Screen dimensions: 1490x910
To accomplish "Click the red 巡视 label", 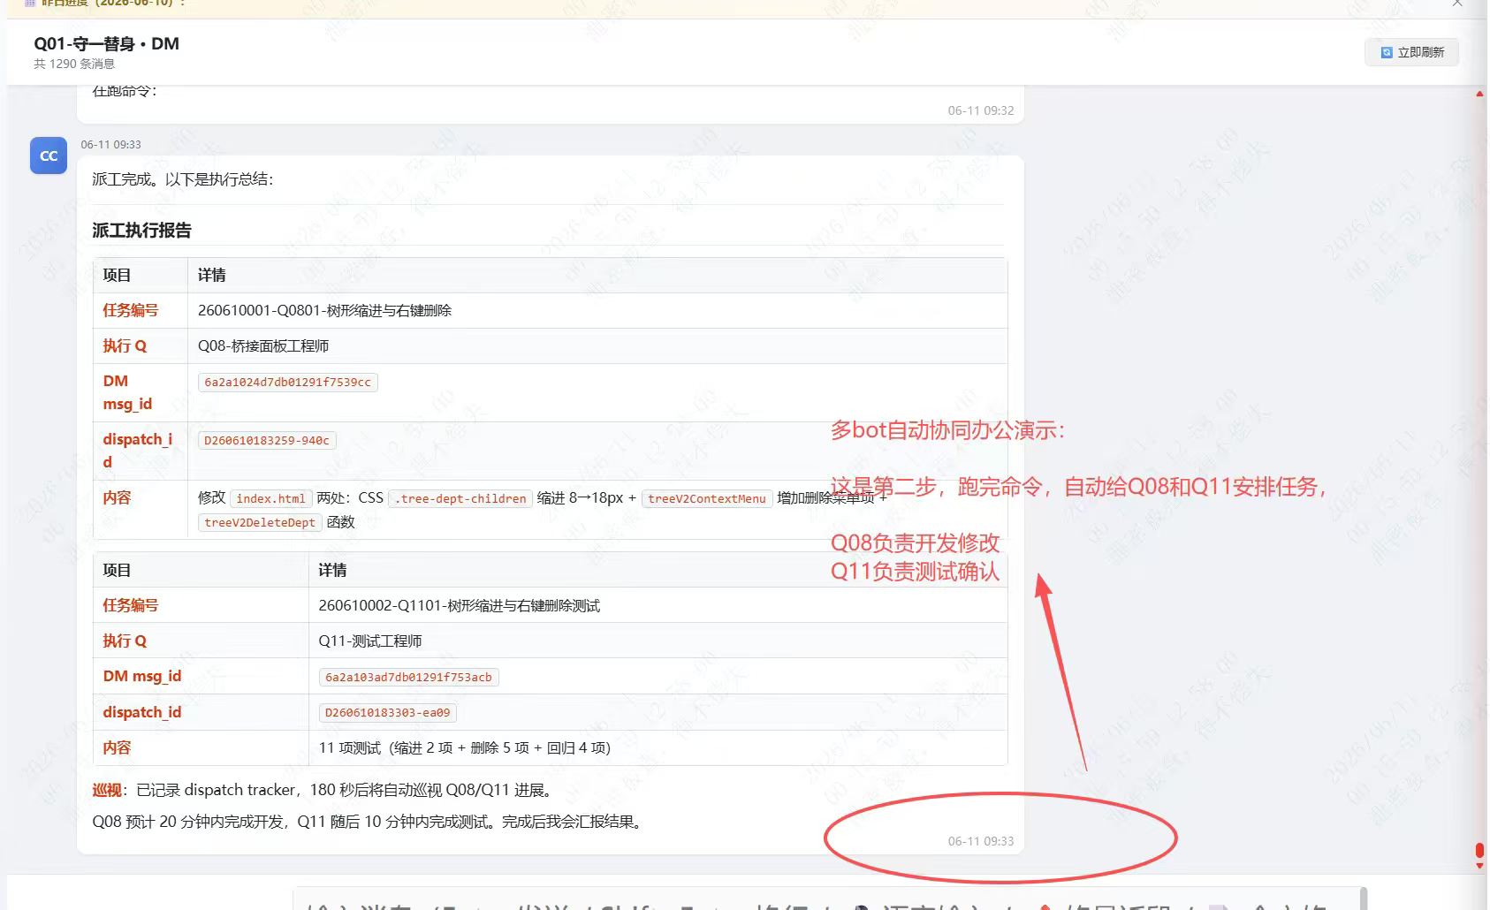I will [x=107, y=790].
